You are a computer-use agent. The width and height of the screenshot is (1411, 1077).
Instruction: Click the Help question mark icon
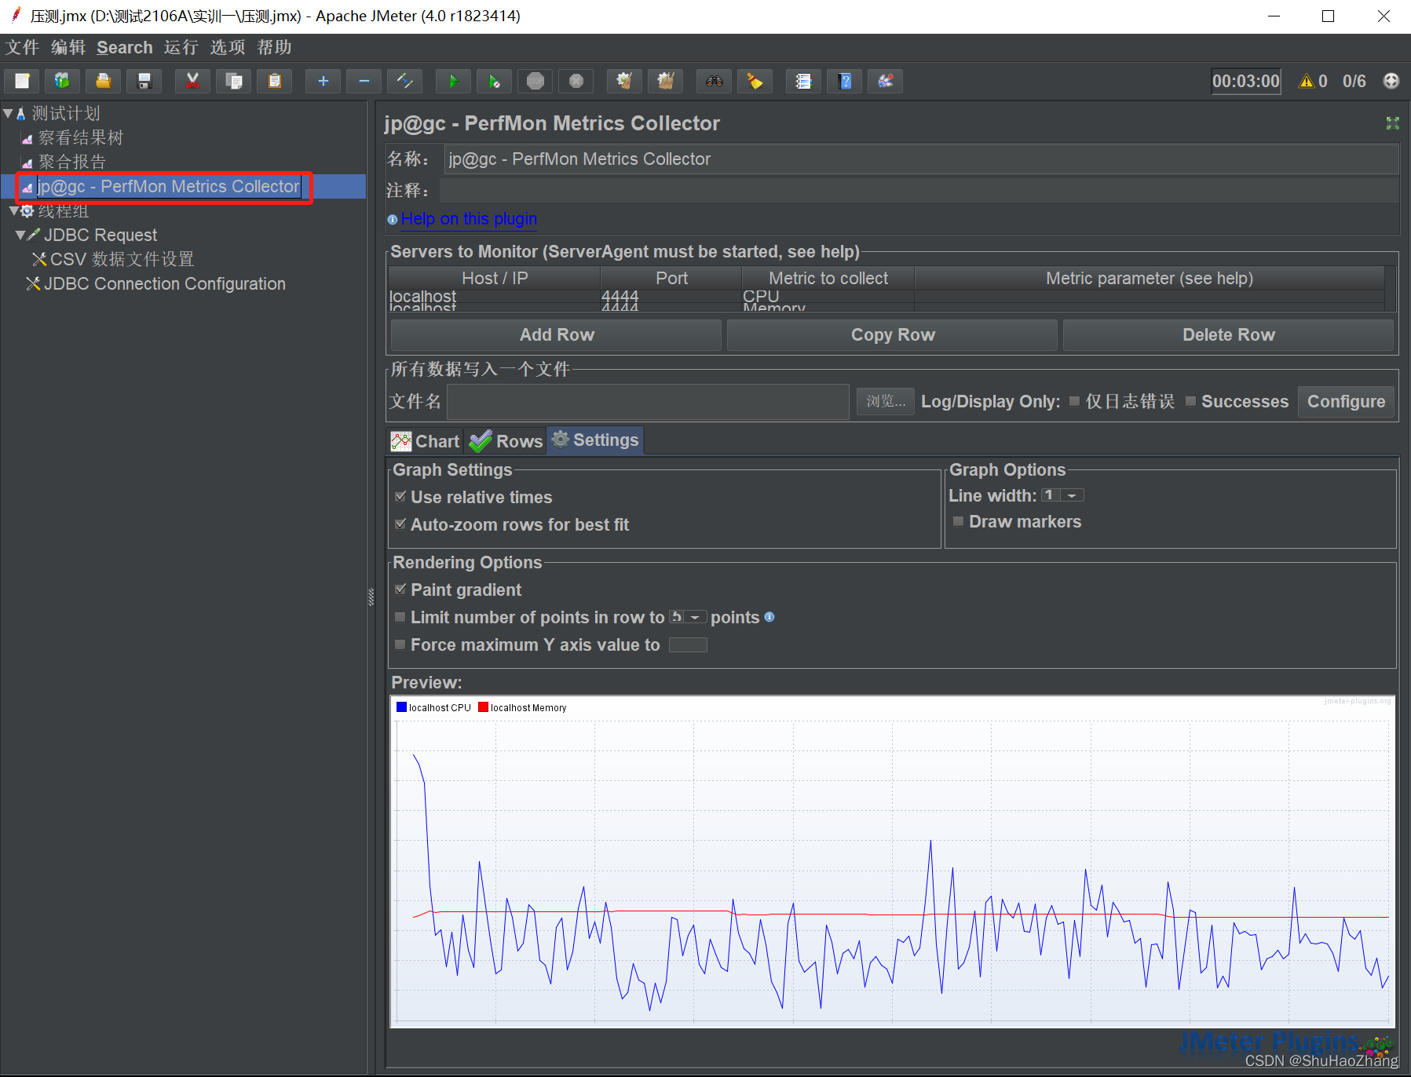[x=844, y=81]
